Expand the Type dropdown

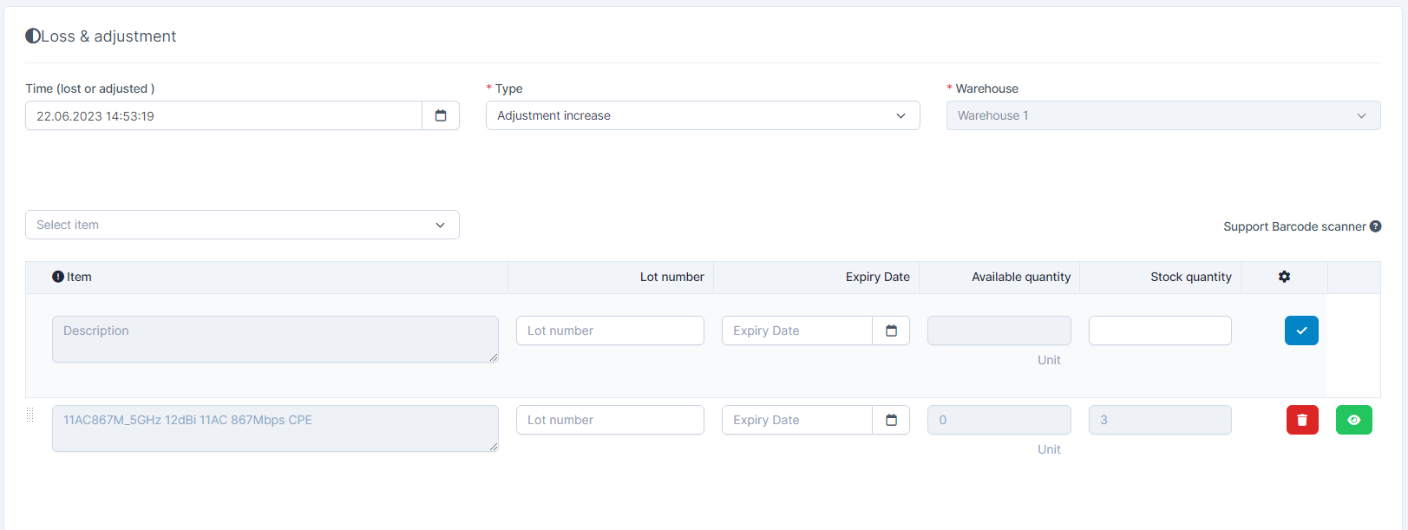[x=702, y=115]
